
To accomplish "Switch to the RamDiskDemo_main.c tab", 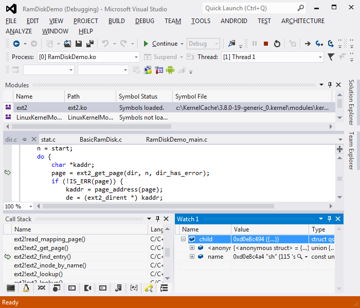I will coord(176,140).
